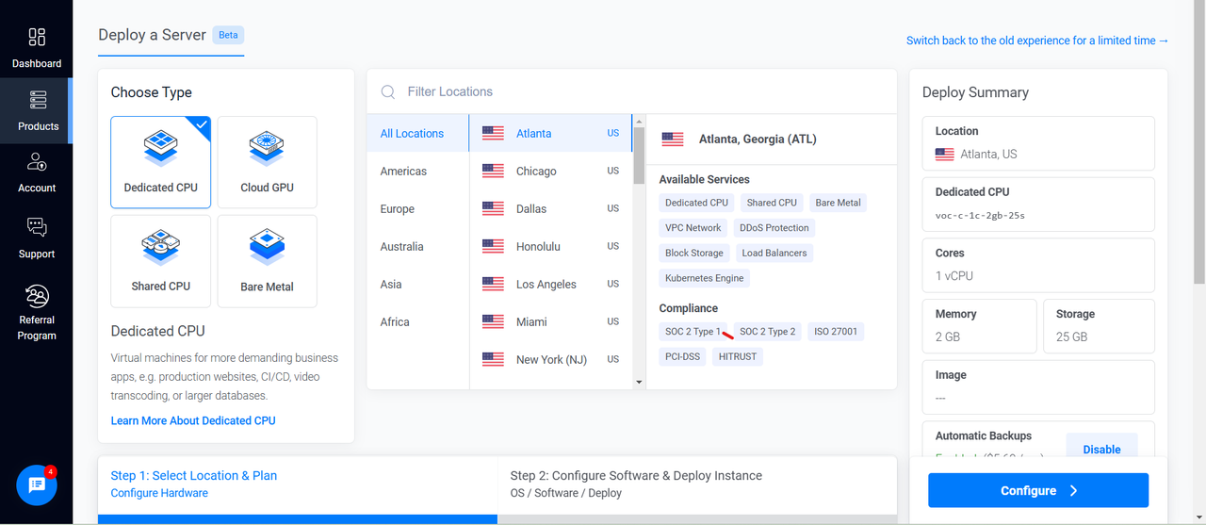
Task: Click the voc-c-1c-2gb-25s plan code
Action: [980, 215]
